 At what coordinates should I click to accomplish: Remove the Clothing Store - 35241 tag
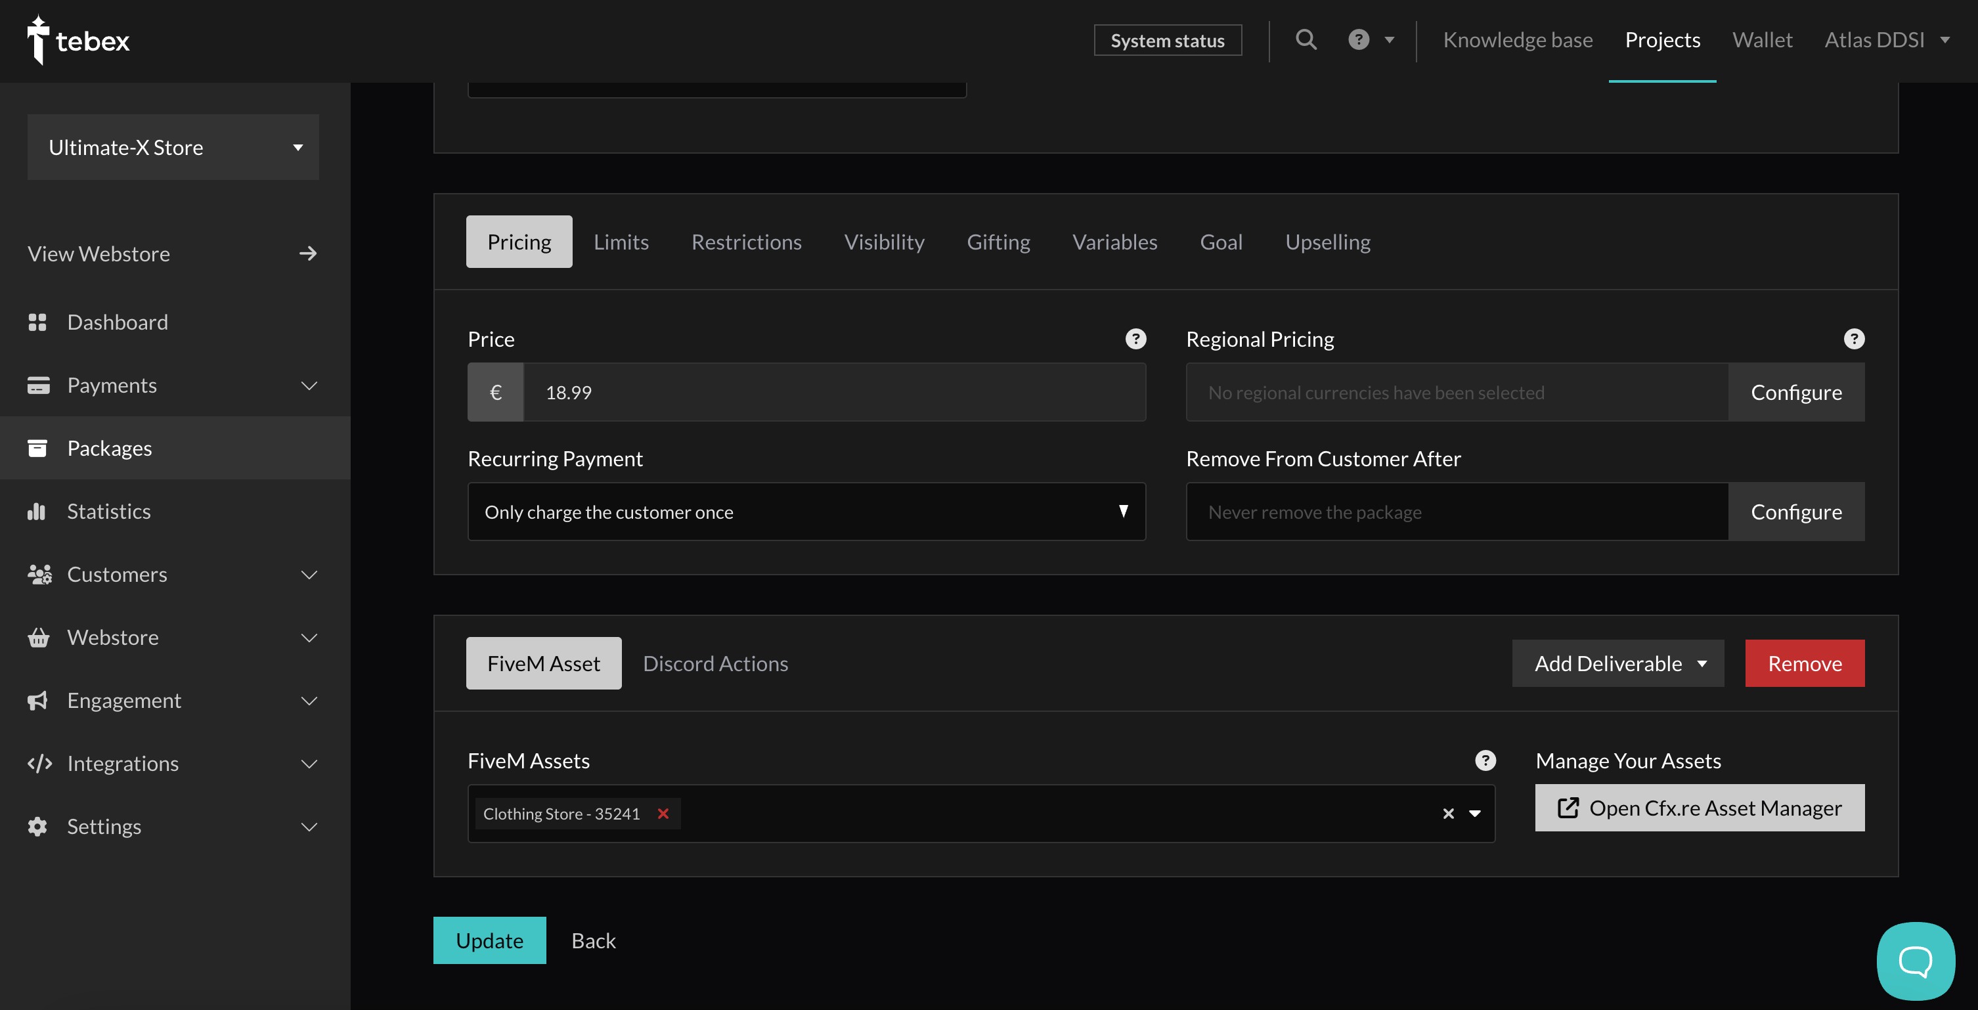point(663,814)
